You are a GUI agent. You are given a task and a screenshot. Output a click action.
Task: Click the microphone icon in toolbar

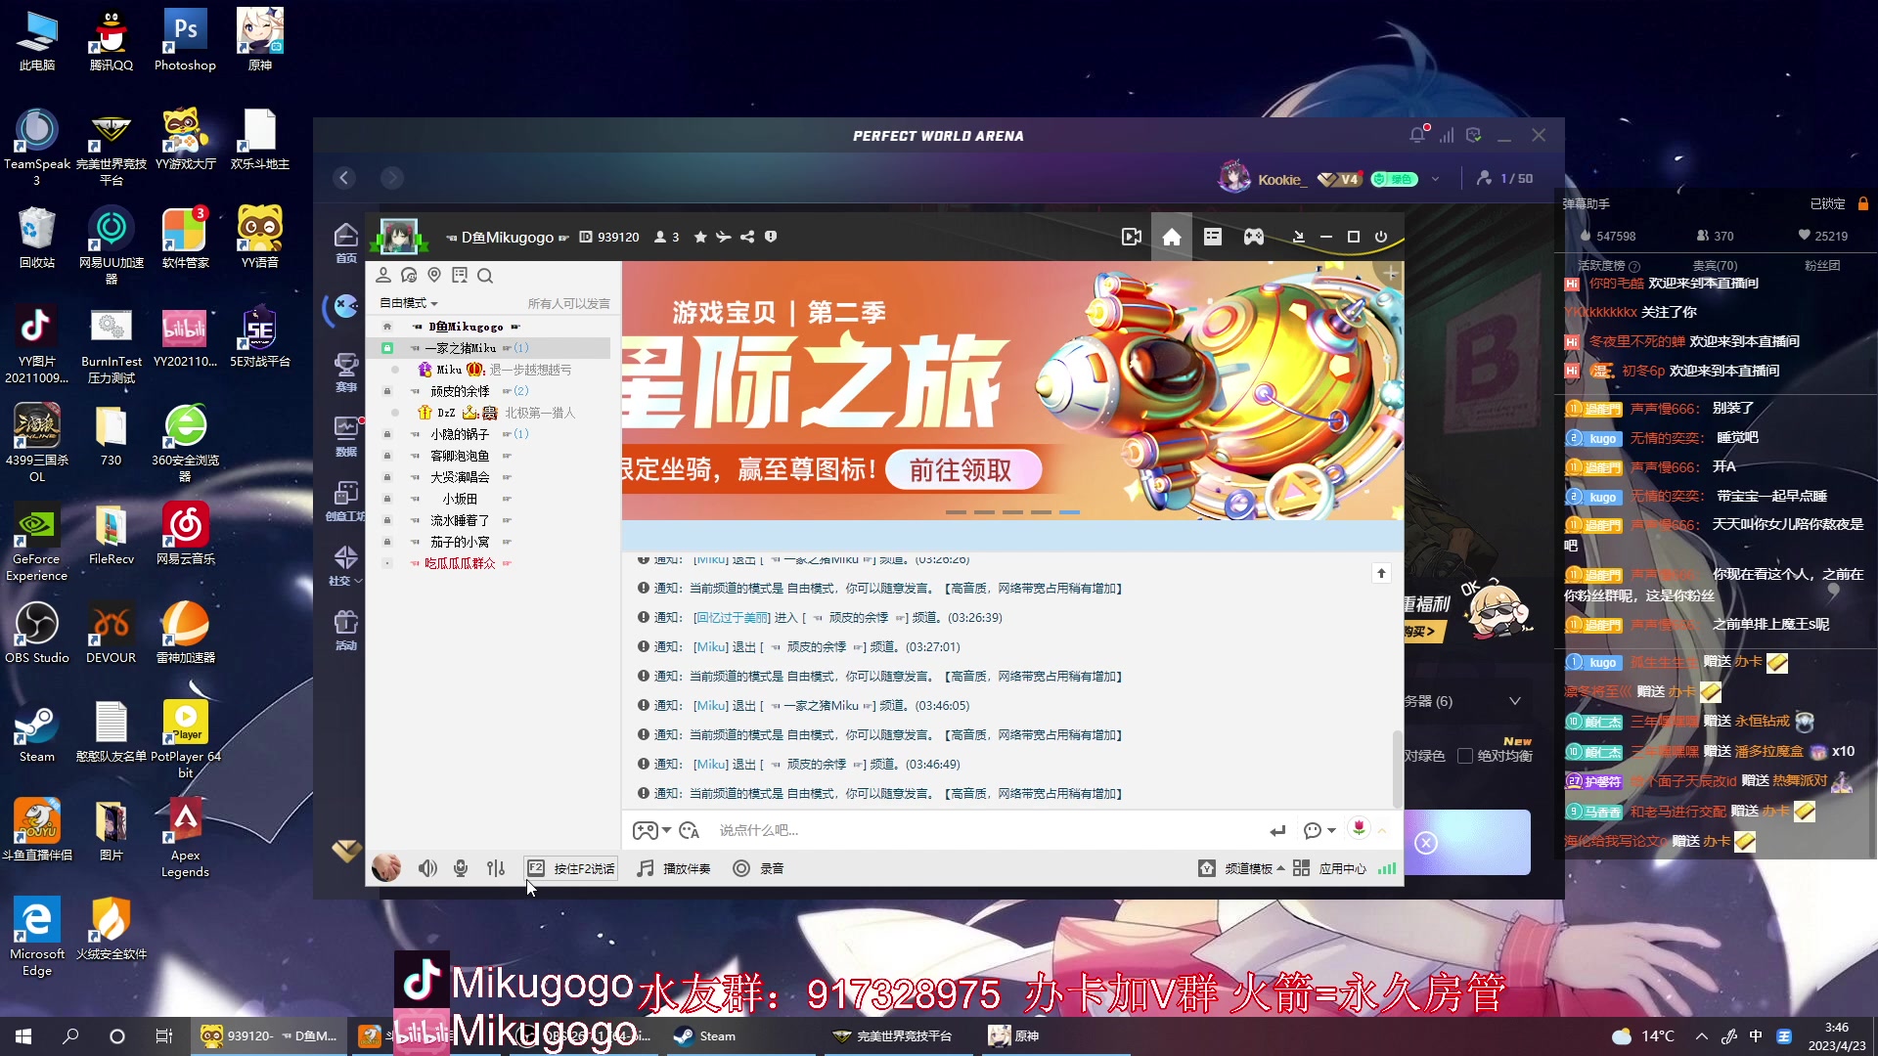click(461, 867)
